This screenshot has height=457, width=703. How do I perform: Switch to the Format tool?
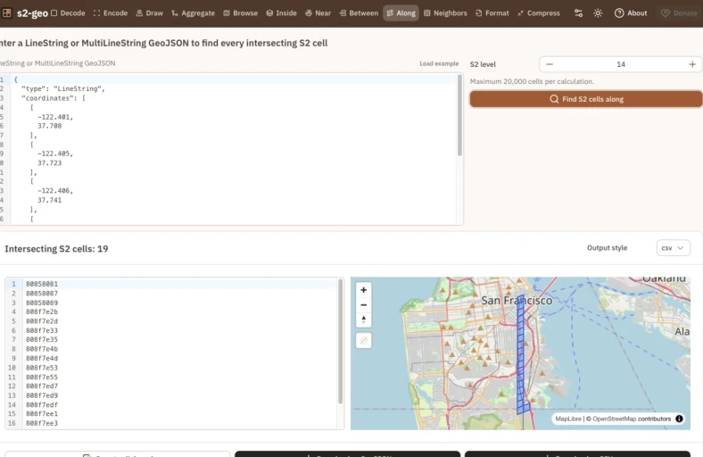(492, 13)
